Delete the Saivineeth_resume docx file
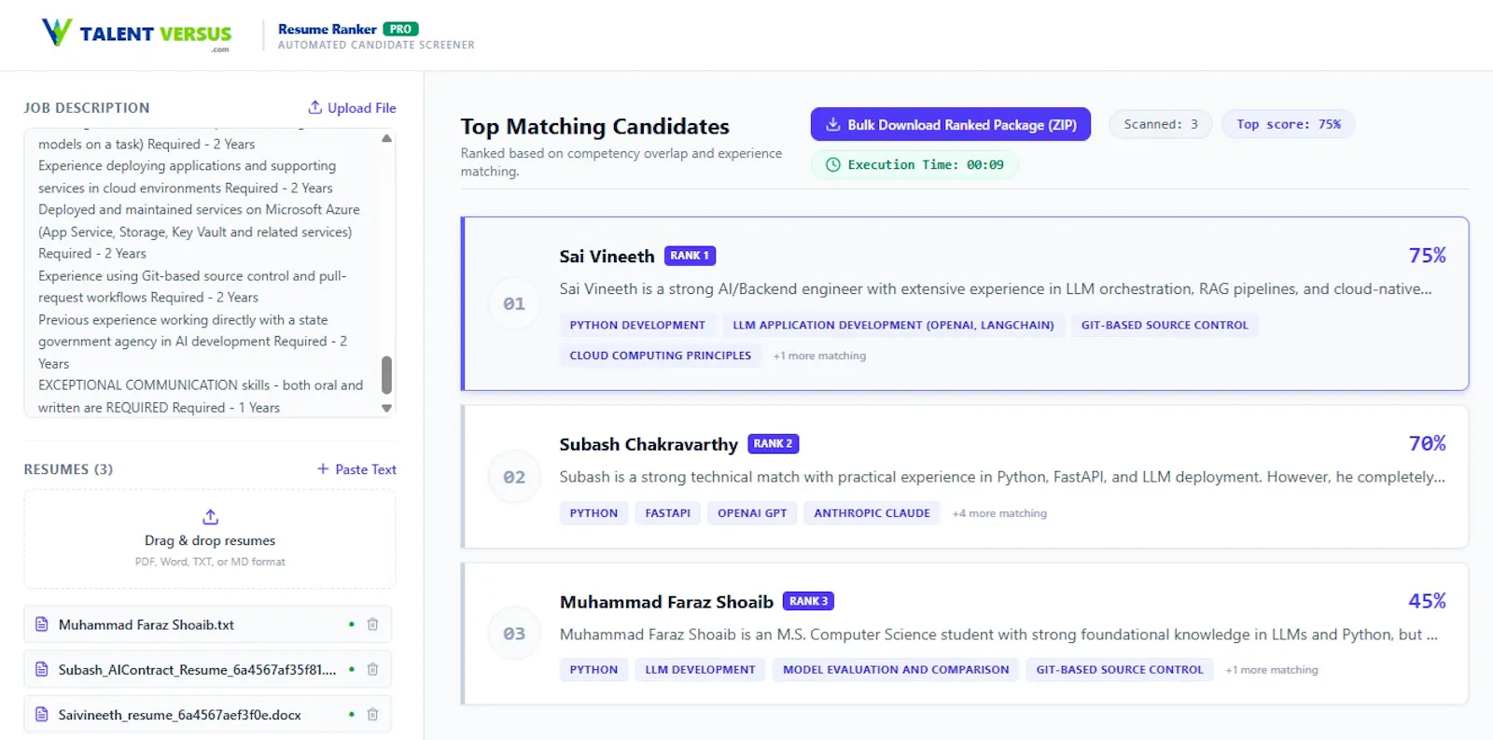 372,714
